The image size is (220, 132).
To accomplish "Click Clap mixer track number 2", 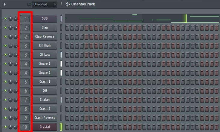I will pos(25,28).
